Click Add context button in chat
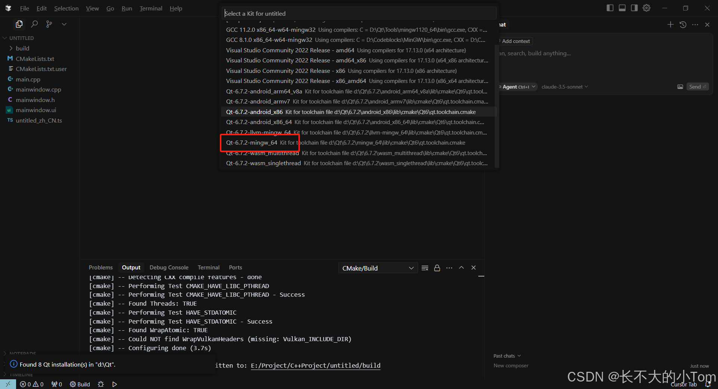 pyautogui.click(x=516, y=41)
